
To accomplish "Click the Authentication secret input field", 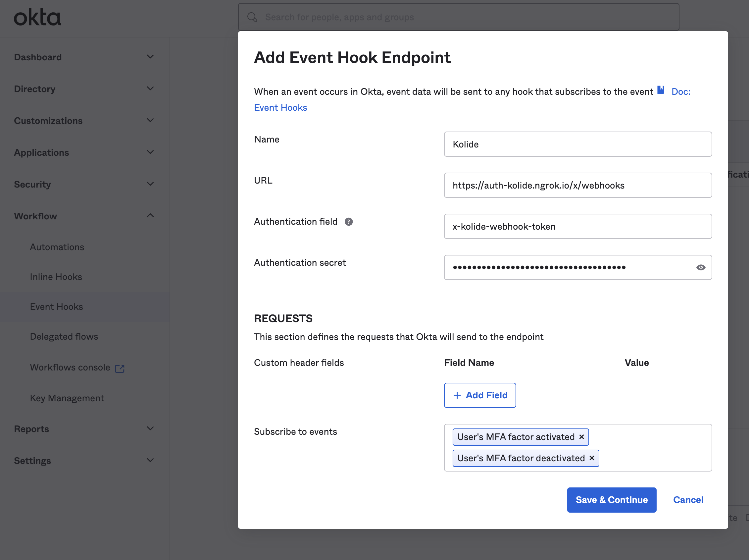I will (x=578, y=267).
